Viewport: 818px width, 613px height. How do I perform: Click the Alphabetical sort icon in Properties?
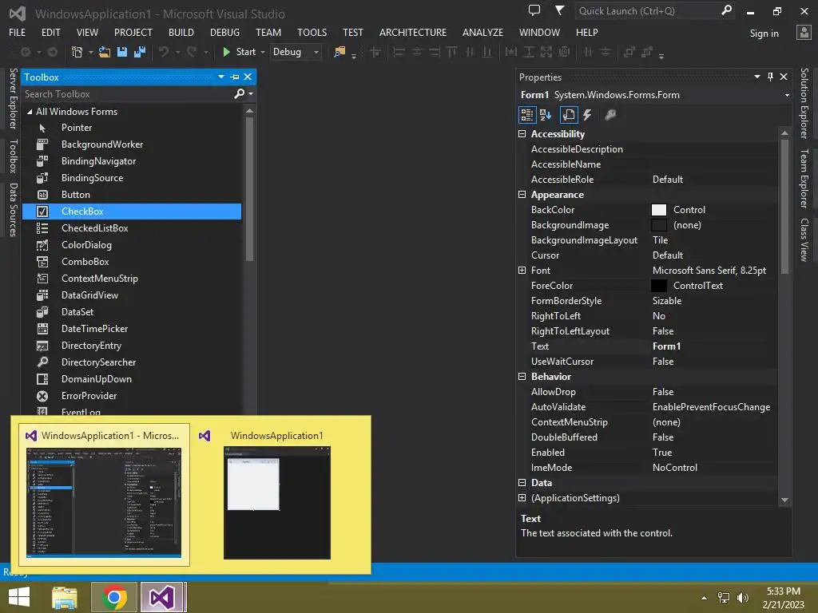(x=546, y=115)
